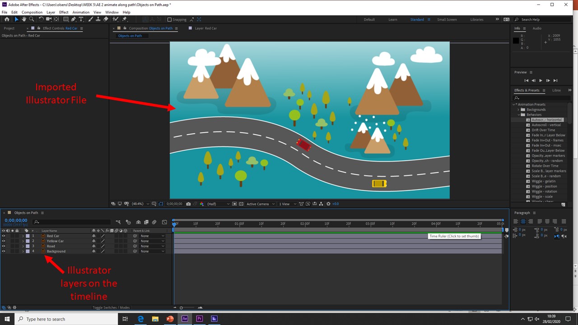Open the magnification ratio dropdown showing 48.4%
Viewport: 578px width, 325px height.
point(138,204)
